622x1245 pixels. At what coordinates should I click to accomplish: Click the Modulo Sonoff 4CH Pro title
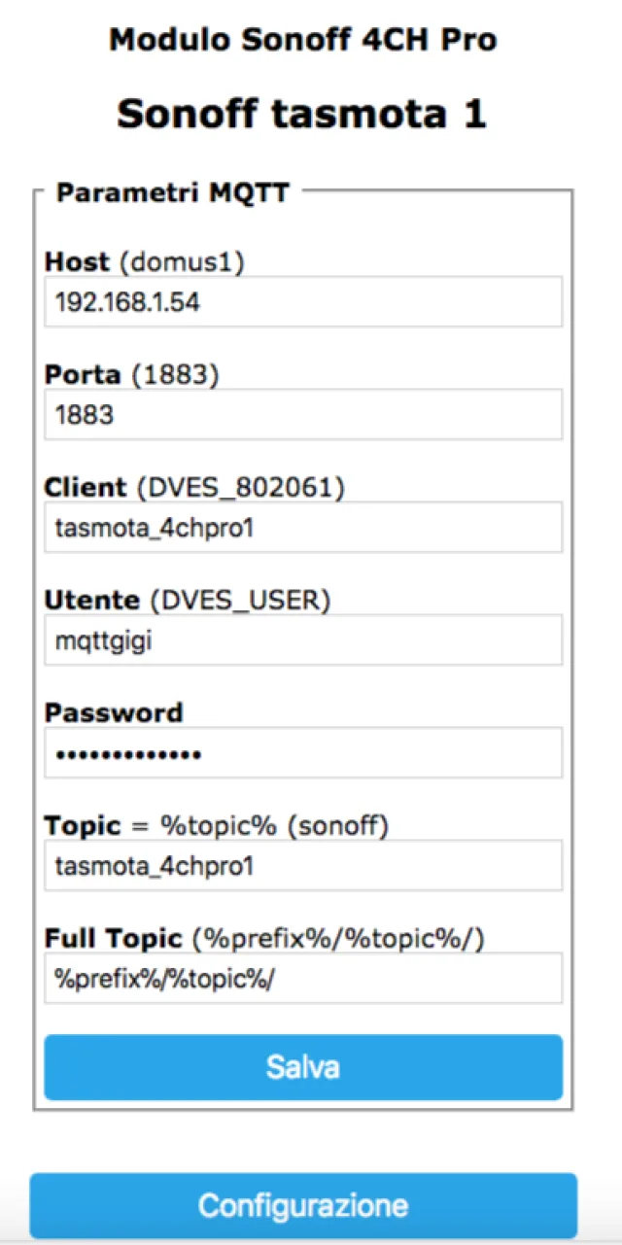(303, 40)
